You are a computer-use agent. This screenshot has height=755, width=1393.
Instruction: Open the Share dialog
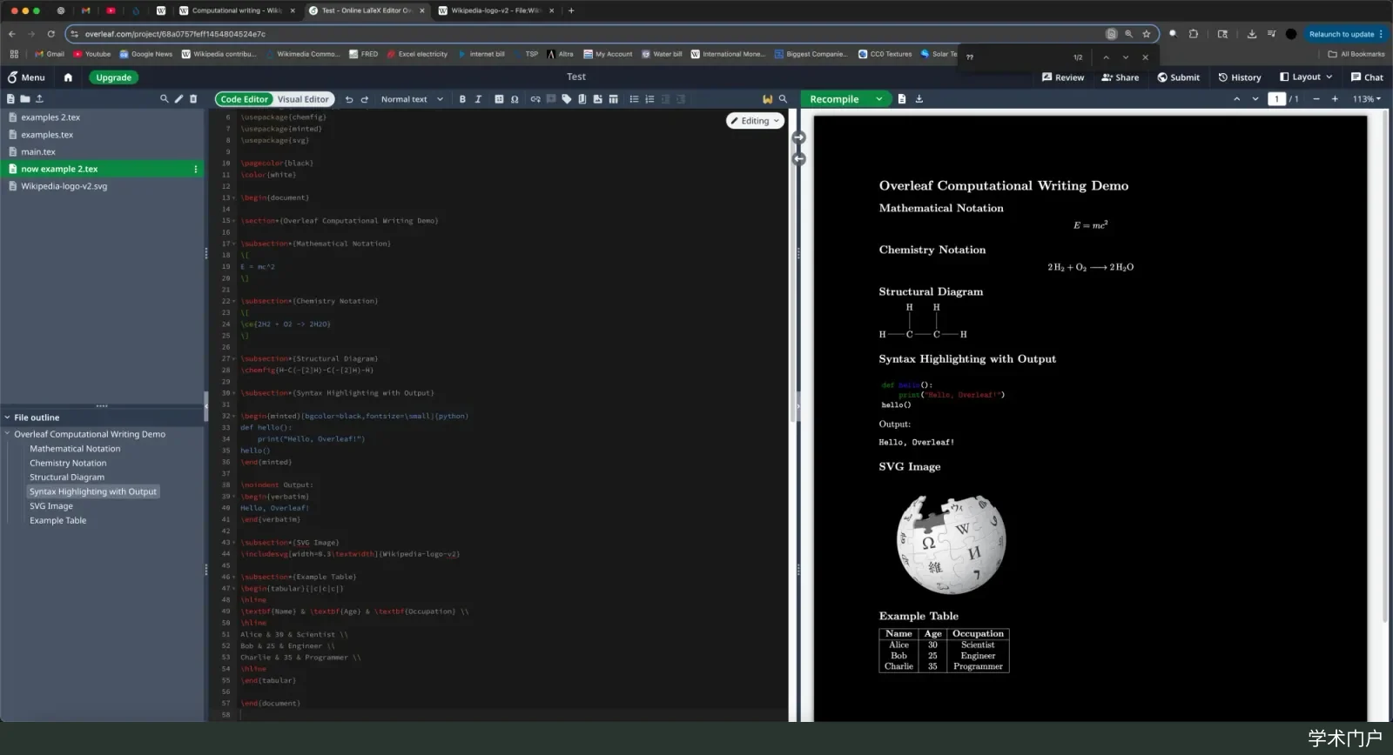pos(1120,77)
